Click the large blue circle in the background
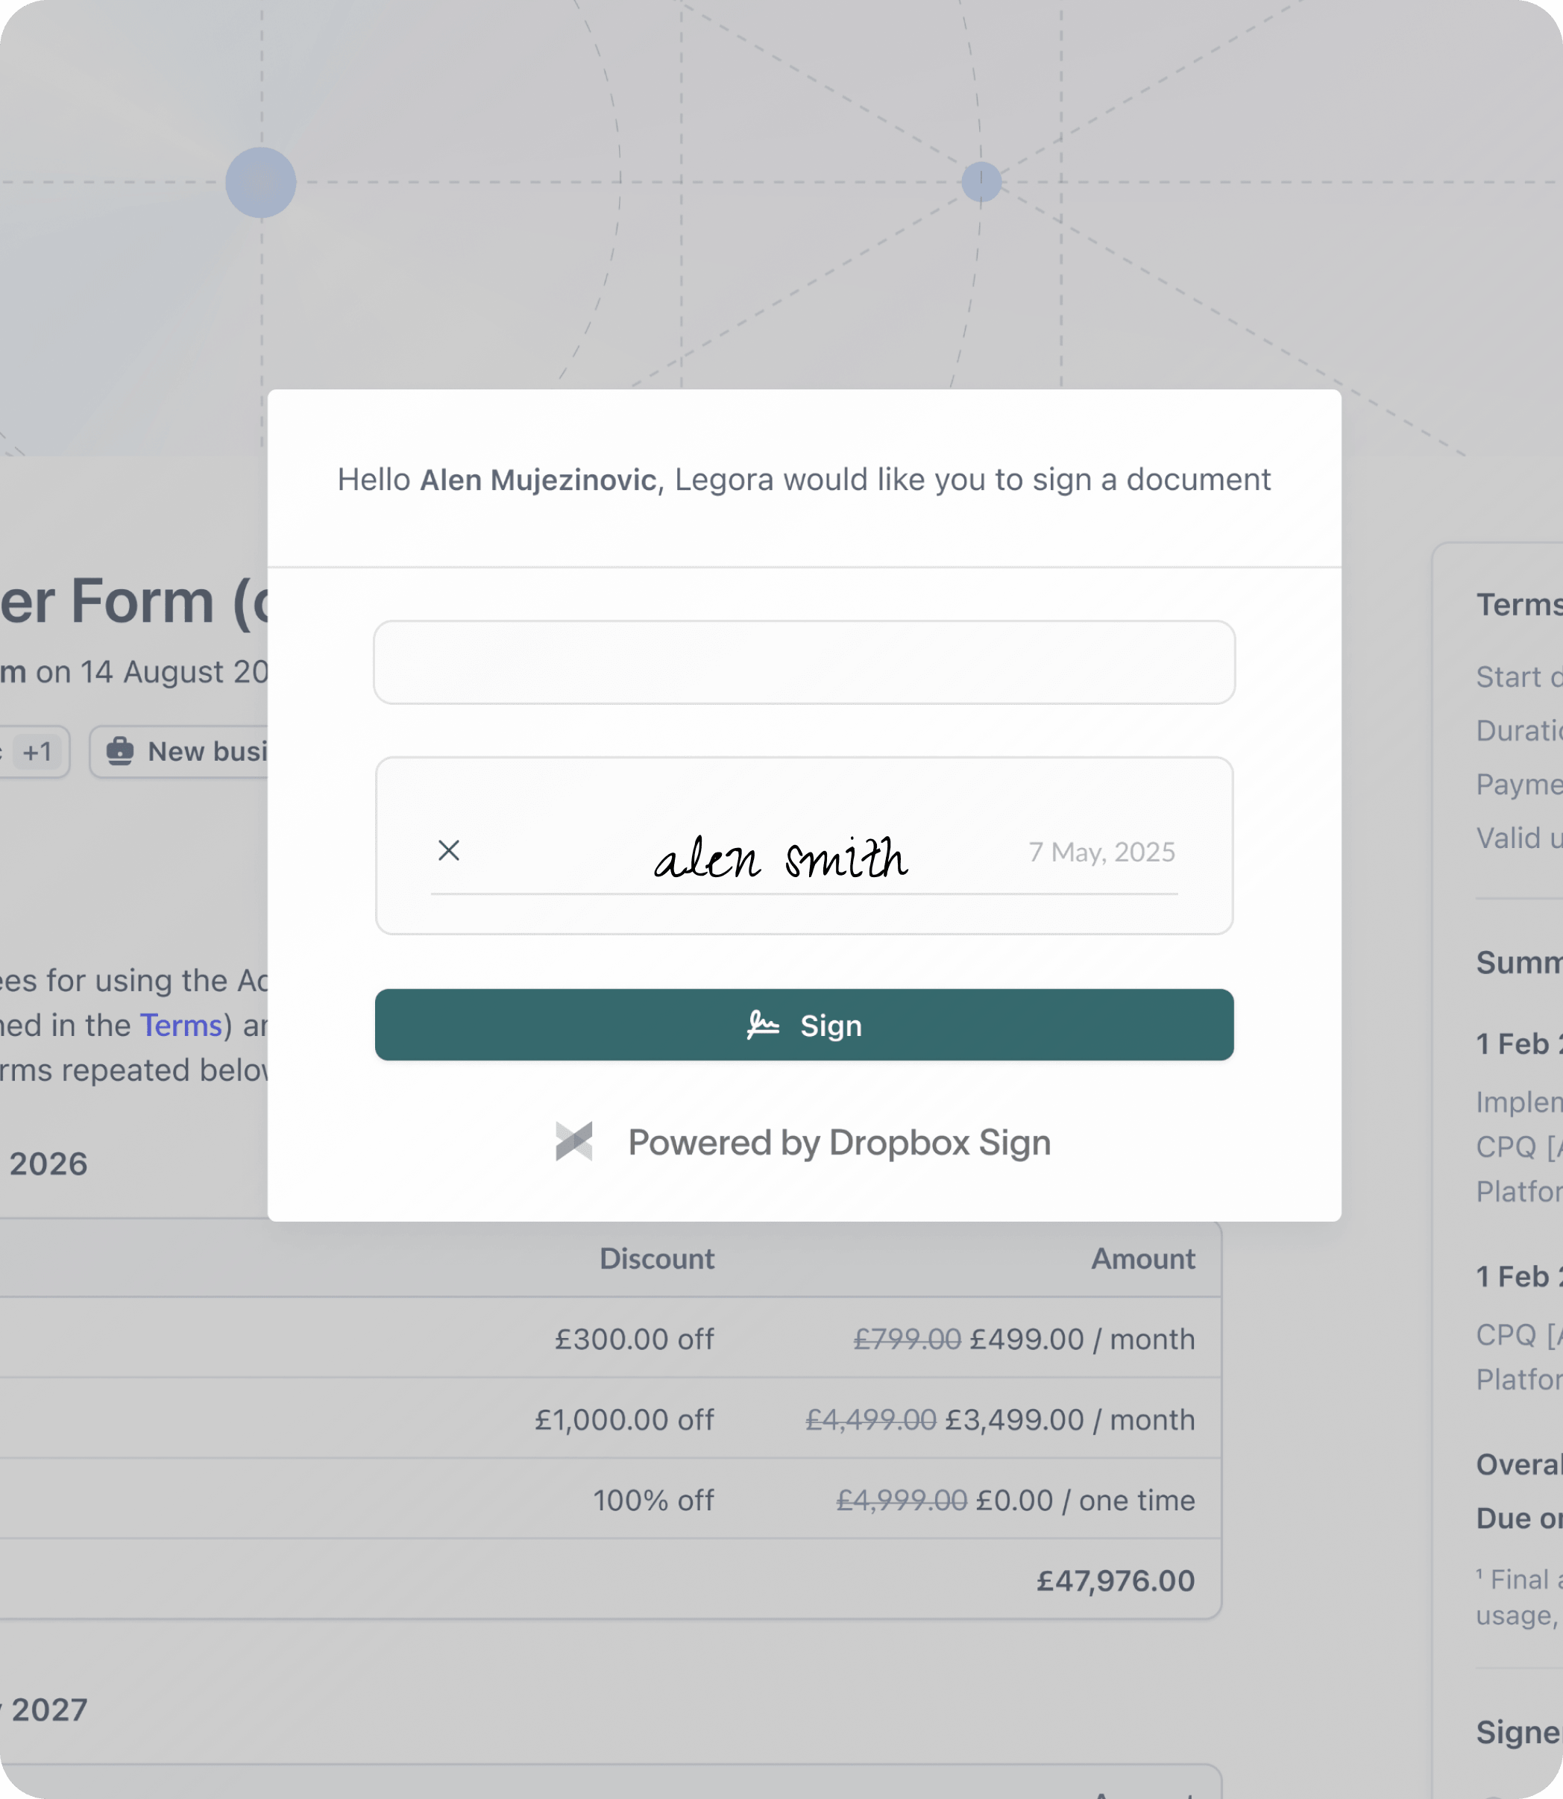Viewport: 1563px width, 1799px height. [261, 182]
